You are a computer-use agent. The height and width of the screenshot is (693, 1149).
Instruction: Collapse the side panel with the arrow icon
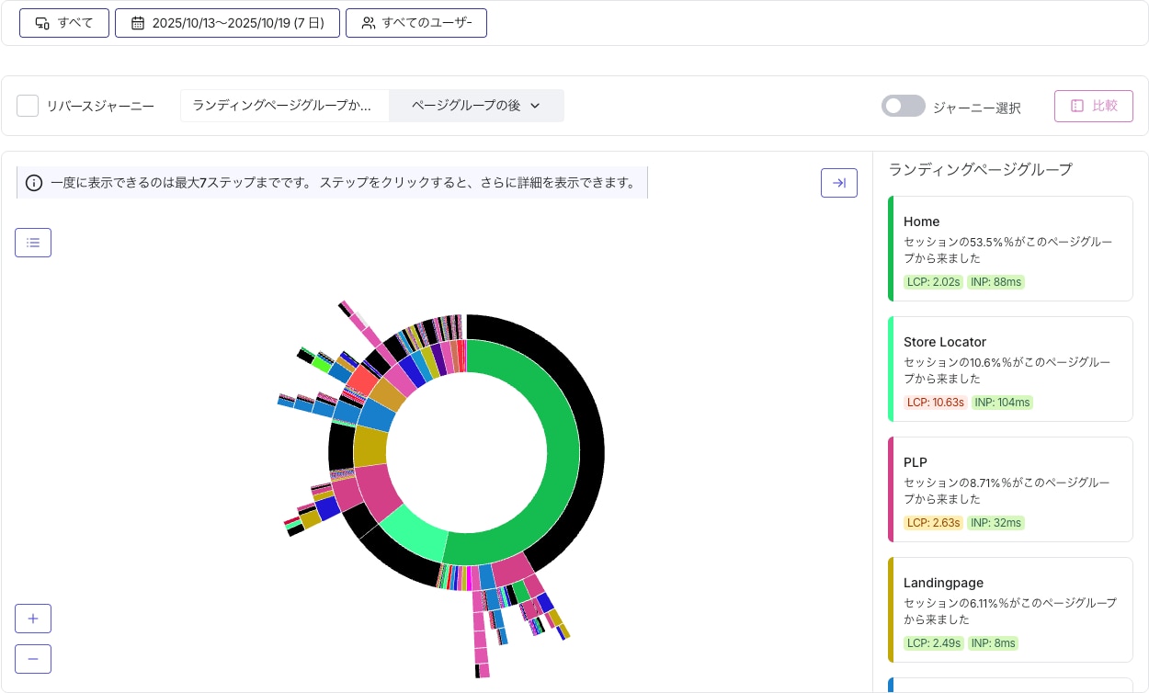[839, 183]
